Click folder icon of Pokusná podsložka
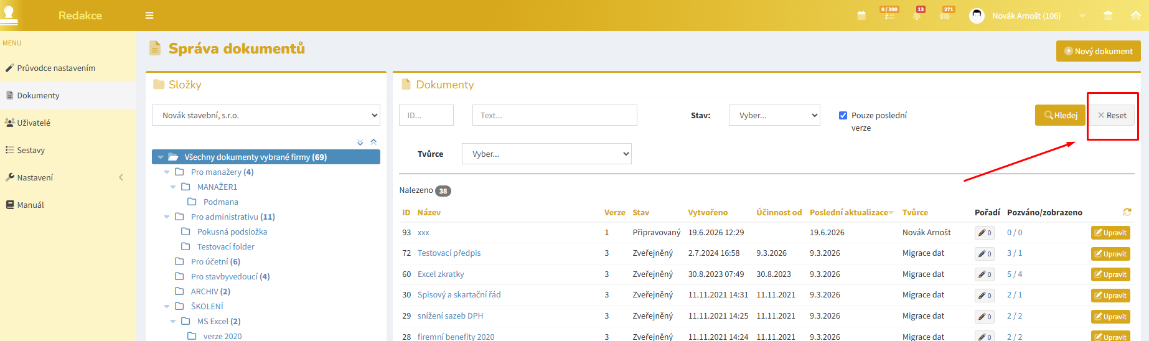This screenshot has height=341, width=1149. coord(185,231)
